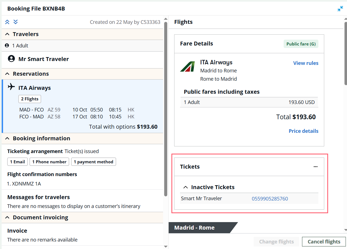Screen dimensions: 347x249
Task: Open the Price details link
Action: coord(303,131)
